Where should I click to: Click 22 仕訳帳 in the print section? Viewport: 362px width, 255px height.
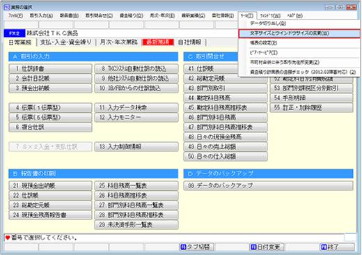[50, 196]
